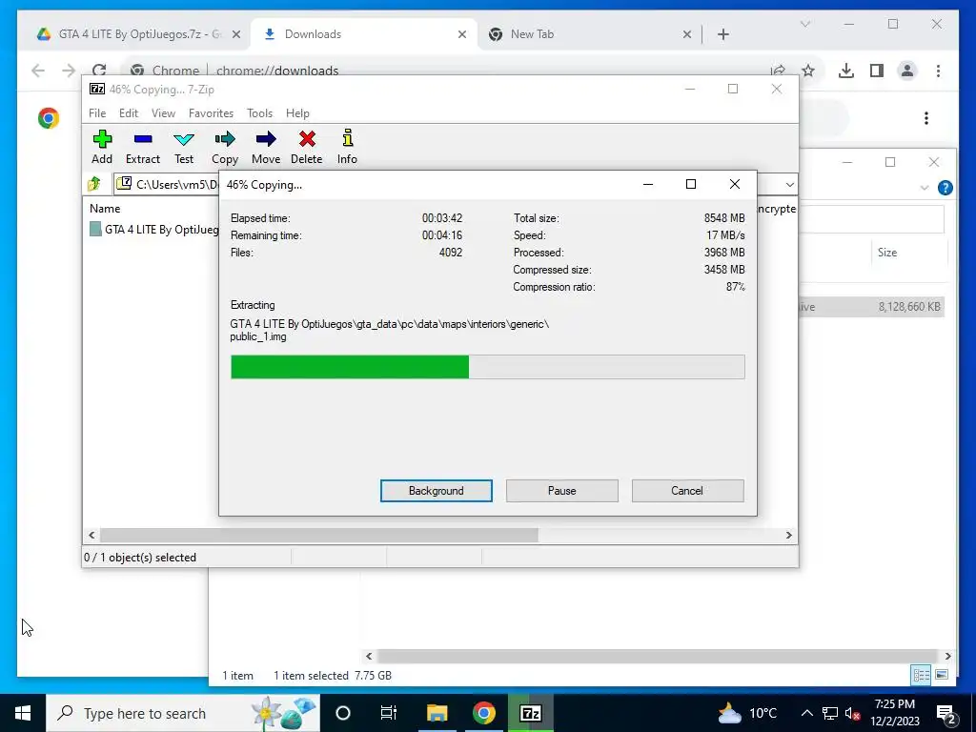Open Chrome's three-dot main menu
This screenshot has height=732, width=976.
[x=938, y=71]
